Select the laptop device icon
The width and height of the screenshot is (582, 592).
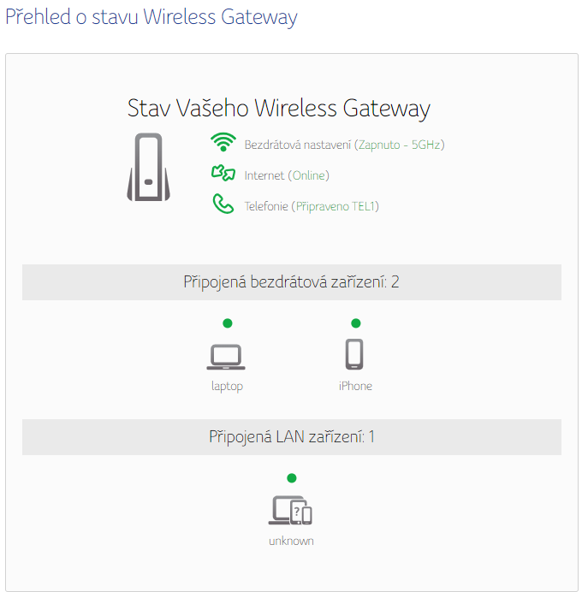click(x=226, y=356)
